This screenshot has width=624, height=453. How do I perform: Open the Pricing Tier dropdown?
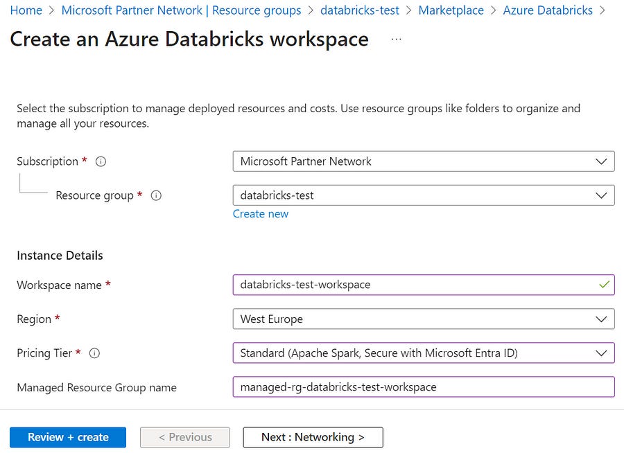[x=424, y=353]
